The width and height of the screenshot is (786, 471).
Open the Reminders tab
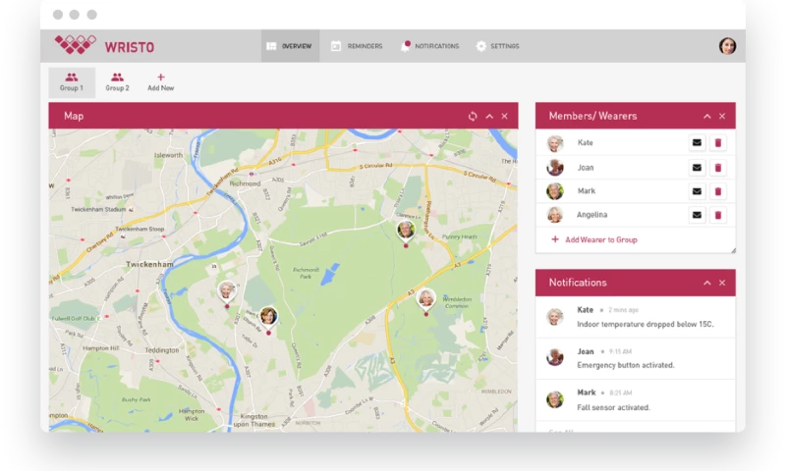357,46
